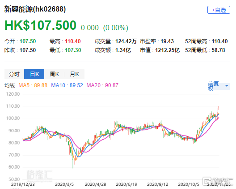Mark the latest candlestick peak near 110
This screenshot has width=236, height=189.
click(219, 108)
